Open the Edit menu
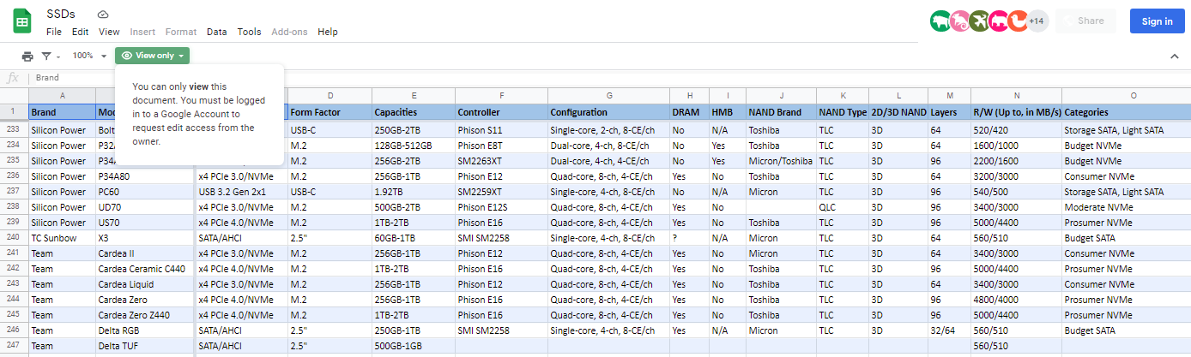This screenshot has width=1191, height=357. pos(80,32)
